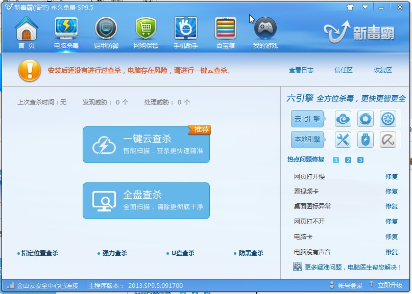Open 帐号登录 account login
This screenshot has width=412, height=294.
[346, 286]
